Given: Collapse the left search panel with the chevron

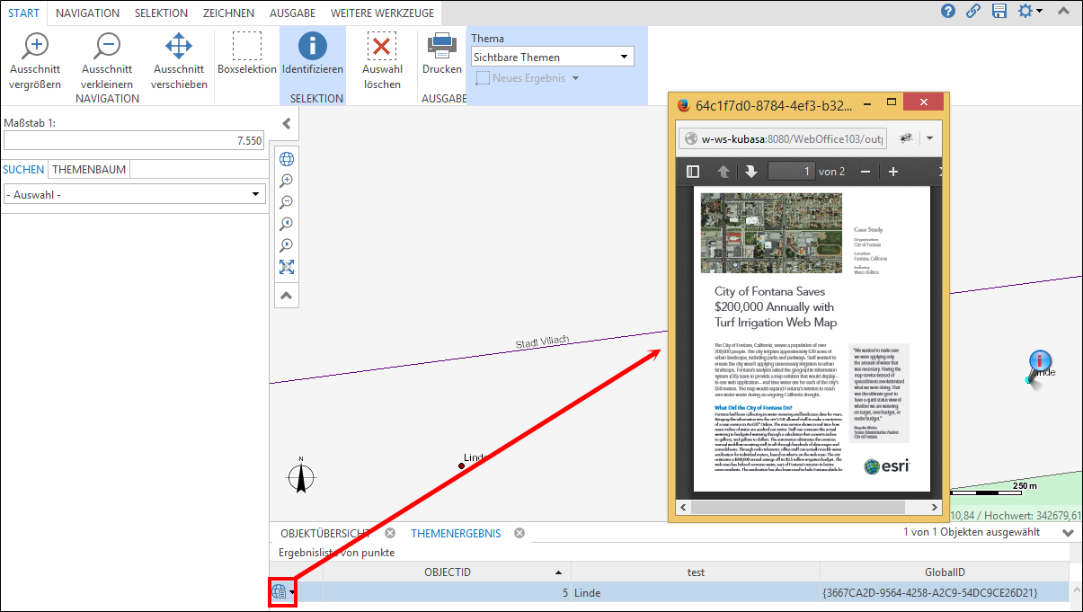Looking at the screenshot, I should pyautogui.click(x=286, y=123).
